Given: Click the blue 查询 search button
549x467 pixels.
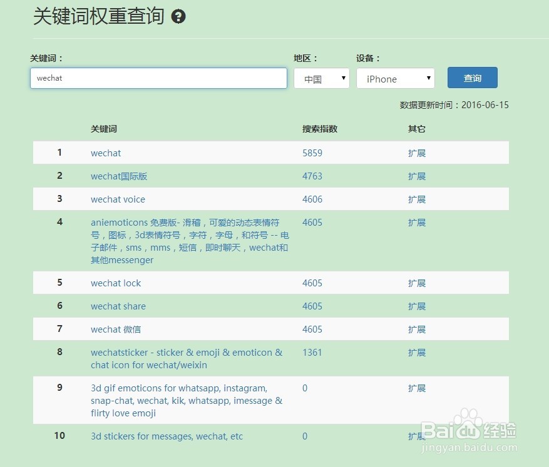Looking at the screenshot, I should (473, 78).
